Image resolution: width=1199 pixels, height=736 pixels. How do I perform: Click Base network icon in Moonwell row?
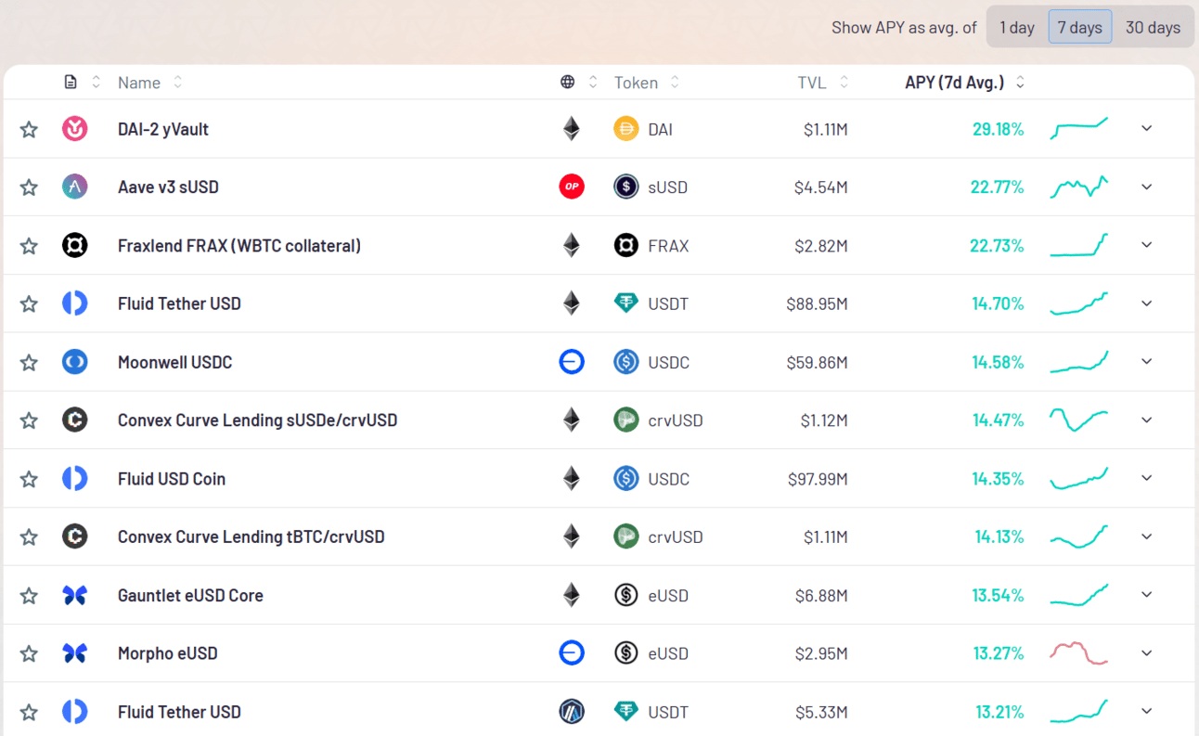point(572,362)
